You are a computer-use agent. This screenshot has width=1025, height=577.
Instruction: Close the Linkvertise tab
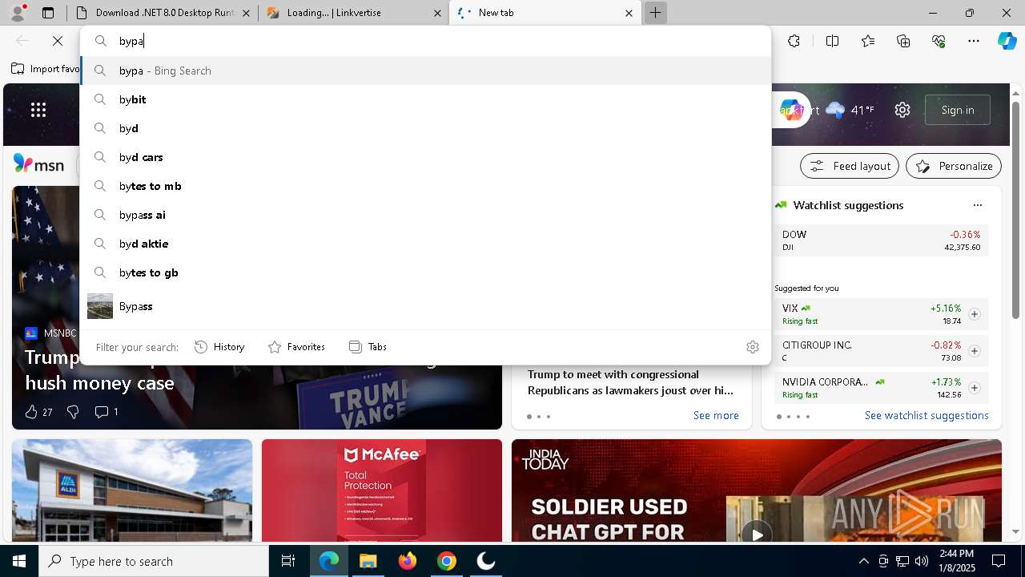click(x=437, y=13)
